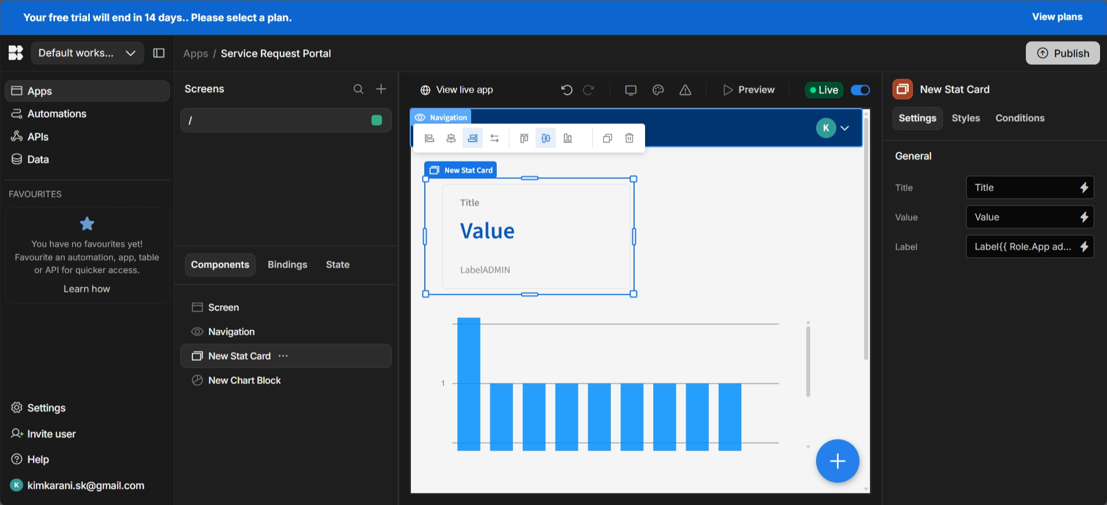Click the Navigation tag on canvas
Viewport: 1107px width, 505px height.
click(x=440, y=118)
